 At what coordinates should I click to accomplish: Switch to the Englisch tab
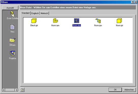tap(35, 13)
